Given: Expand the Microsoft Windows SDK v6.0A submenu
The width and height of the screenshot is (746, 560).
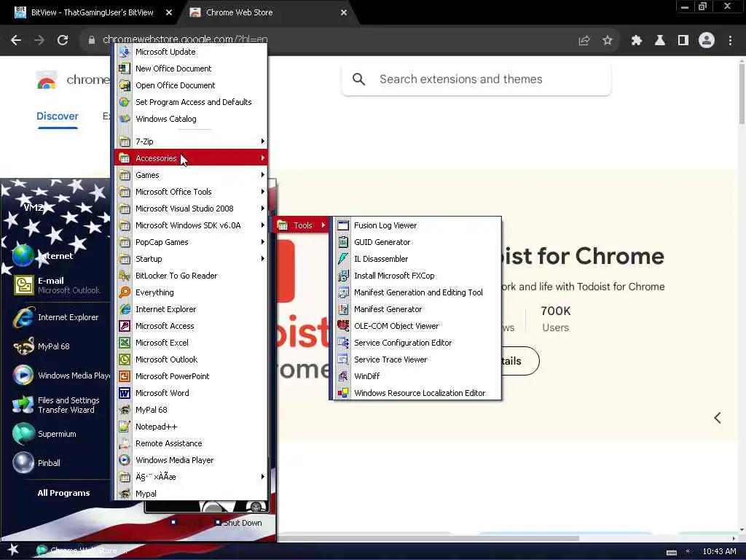Looking at the screenshot, I should pos(191,225).
